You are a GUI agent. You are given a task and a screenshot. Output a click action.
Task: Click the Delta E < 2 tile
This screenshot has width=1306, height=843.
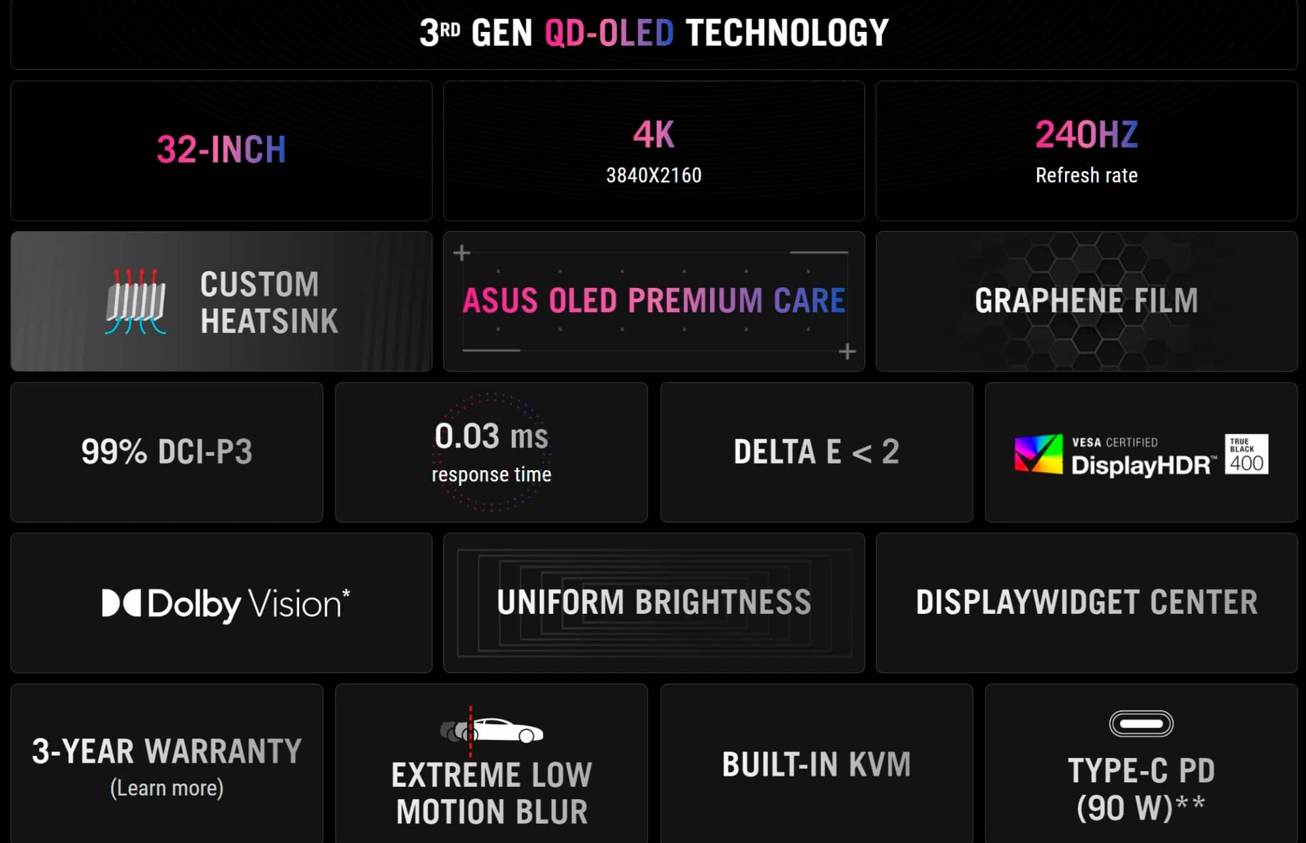click(x=816, y=452)
